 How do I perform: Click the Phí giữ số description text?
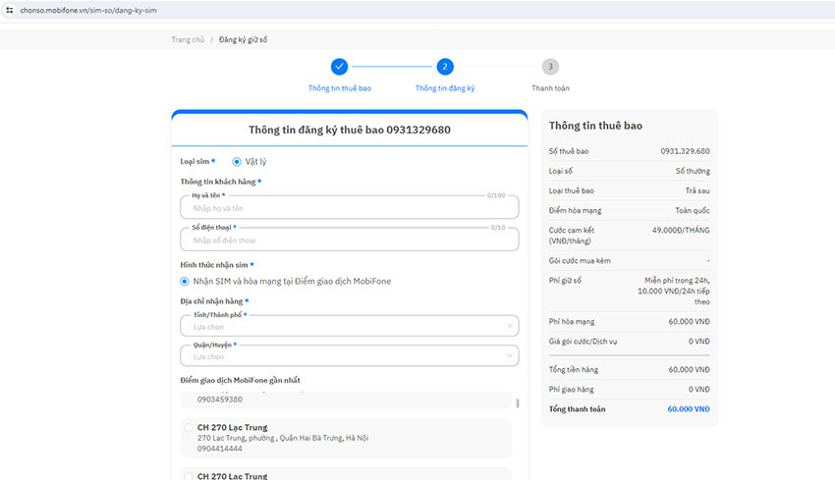pos(674,292)
